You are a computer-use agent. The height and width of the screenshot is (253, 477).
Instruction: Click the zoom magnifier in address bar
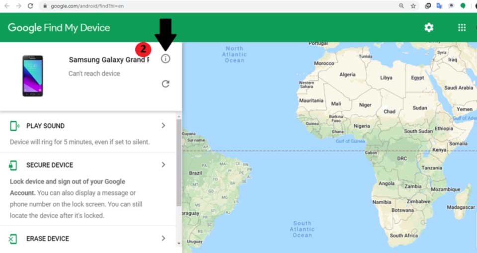(401, 6)
